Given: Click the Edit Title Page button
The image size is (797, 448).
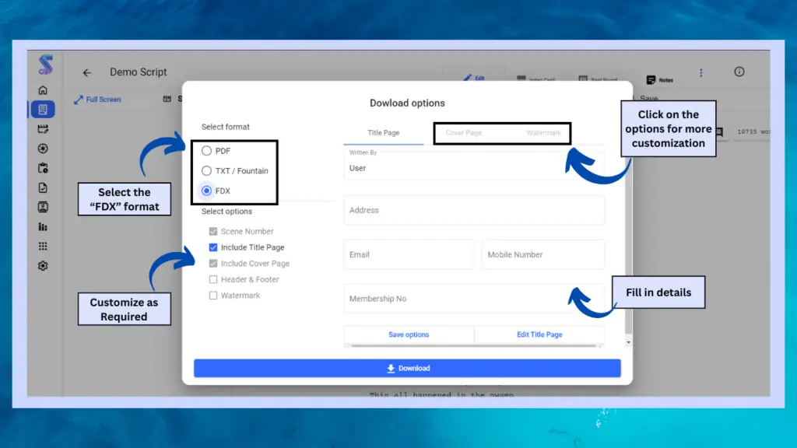Looking at the screenshot, I should click(x=539, y=334).
